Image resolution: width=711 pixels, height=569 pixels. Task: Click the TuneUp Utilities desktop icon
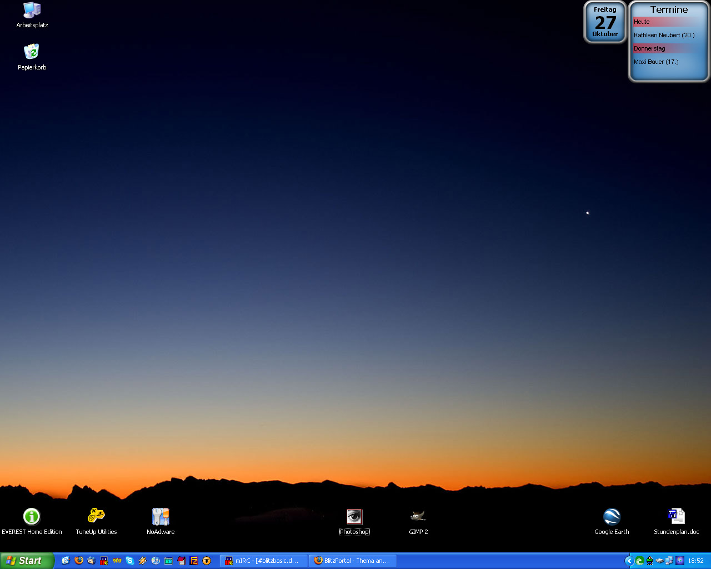[96, 517]
